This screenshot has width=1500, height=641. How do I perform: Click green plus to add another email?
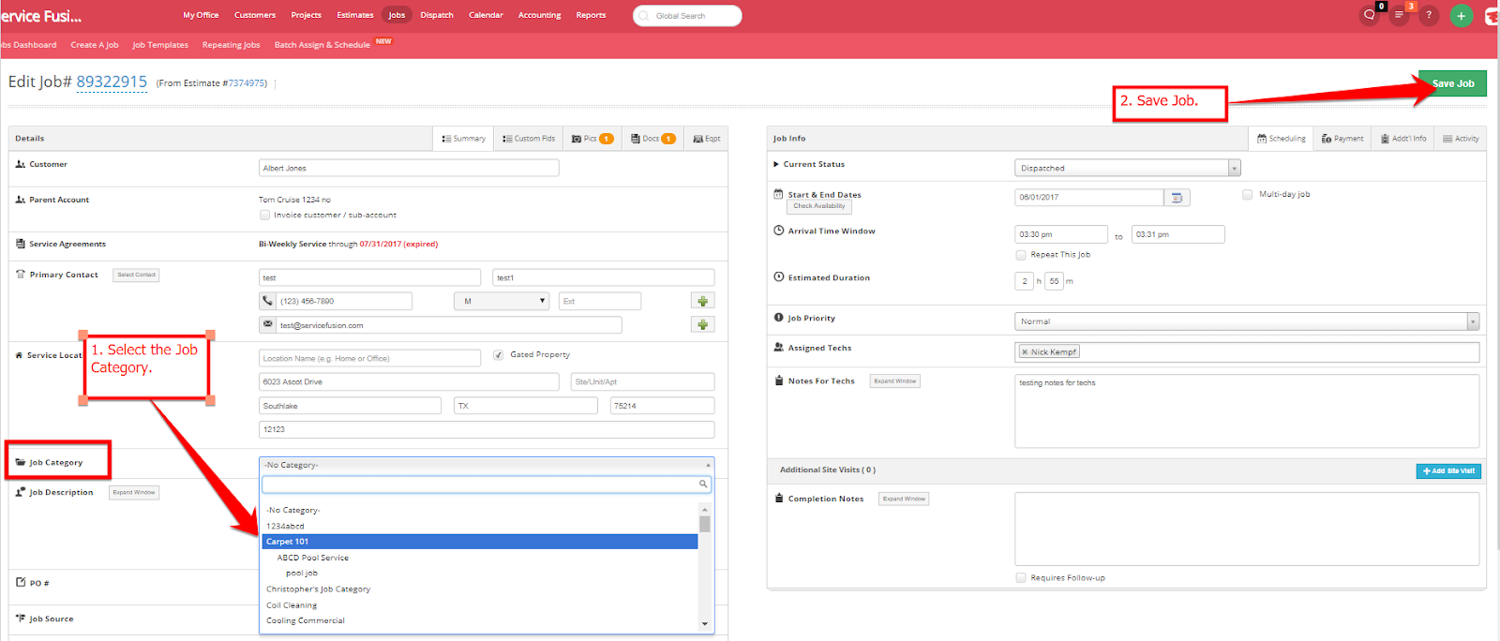[x=702, y=324]
